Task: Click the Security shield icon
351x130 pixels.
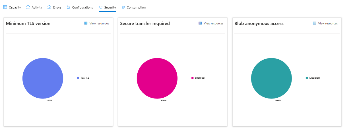Action: pyautogui.click(x=101, y=7)
